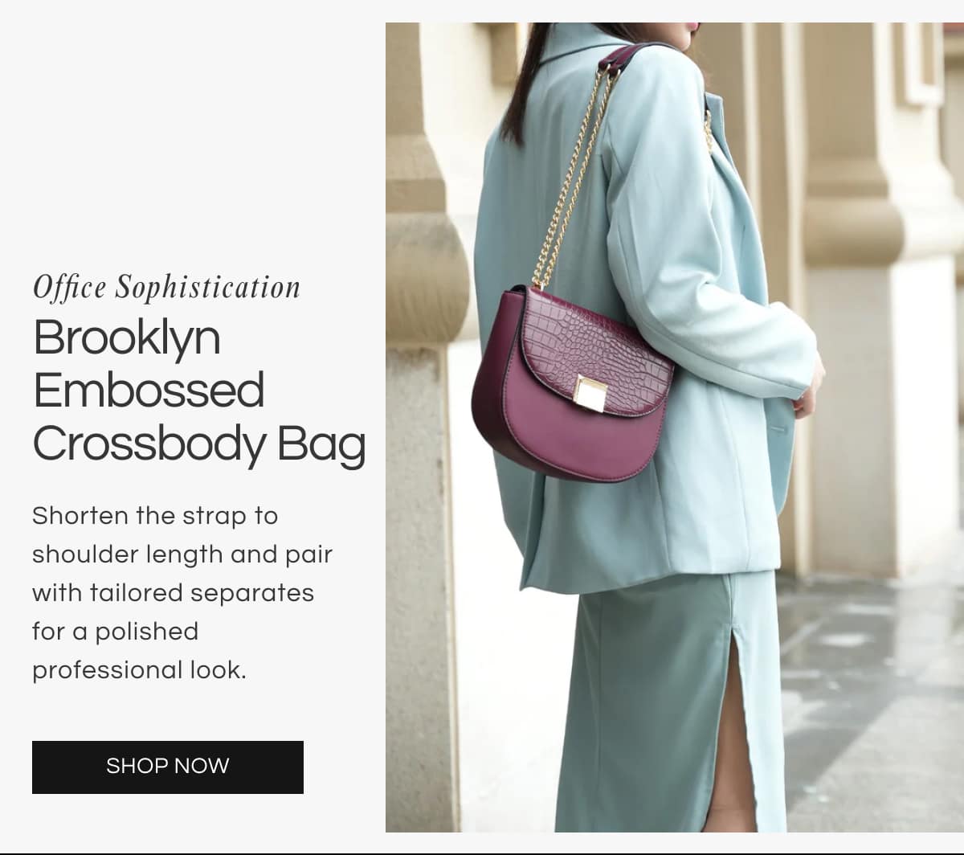Click the gold chain strap of the bag
Viewport: 964px width, 855px height.
(x=573, y=177)
